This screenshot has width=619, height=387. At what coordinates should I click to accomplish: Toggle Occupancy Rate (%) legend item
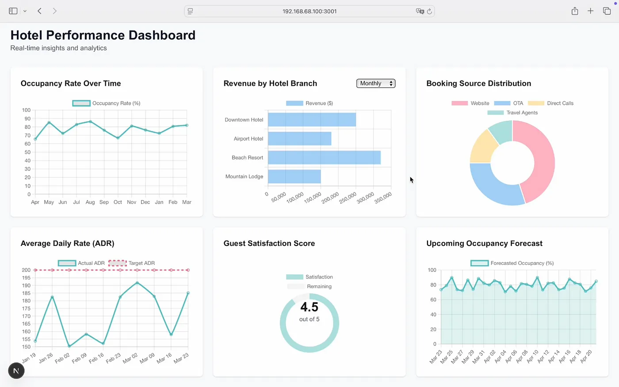107,103
